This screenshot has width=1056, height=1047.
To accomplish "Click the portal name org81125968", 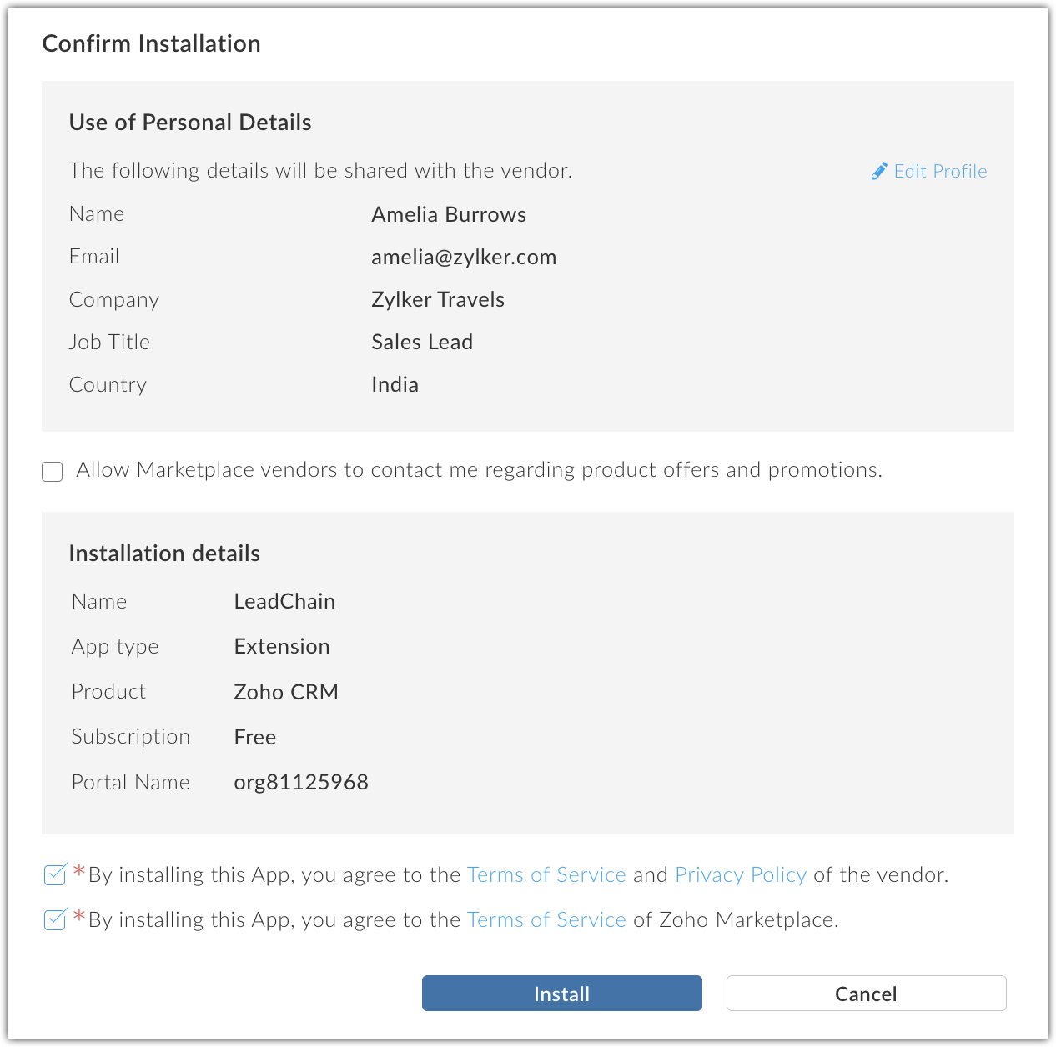I will pos(301,782).
